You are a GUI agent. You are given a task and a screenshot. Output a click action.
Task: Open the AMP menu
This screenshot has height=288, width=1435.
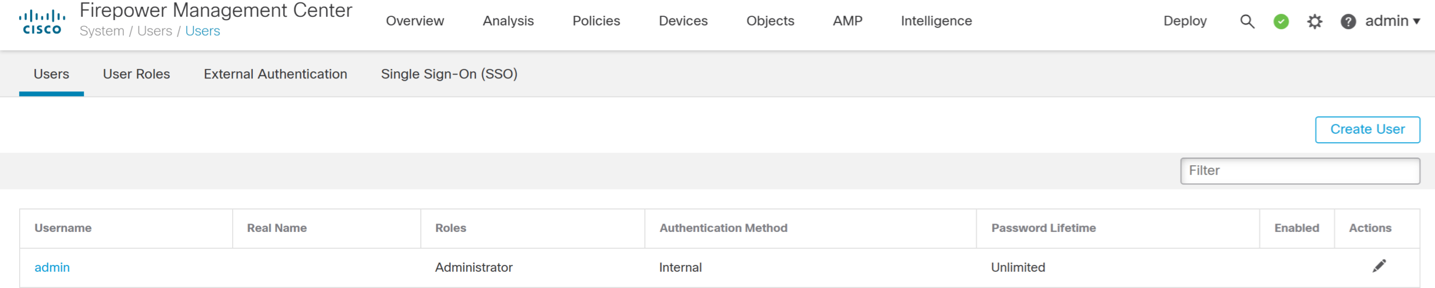pyautogui.click(x=847, y=21)
